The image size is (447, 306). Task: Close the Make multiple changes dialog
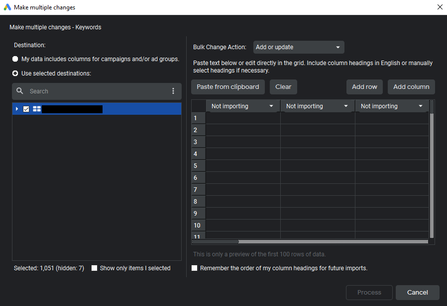pyautogui.click(x=440, y=7)
